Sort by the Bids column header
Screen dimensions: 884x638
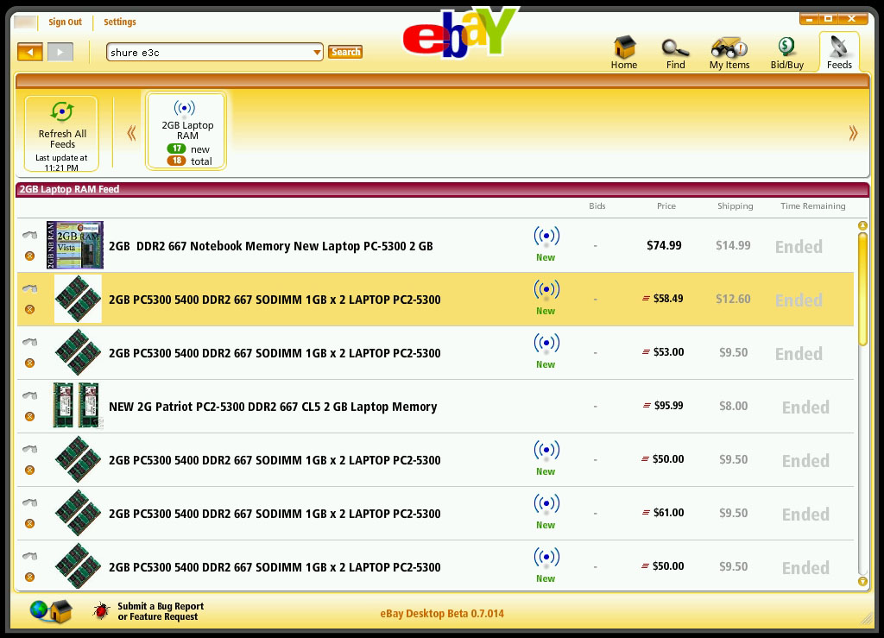coord(597,206)
